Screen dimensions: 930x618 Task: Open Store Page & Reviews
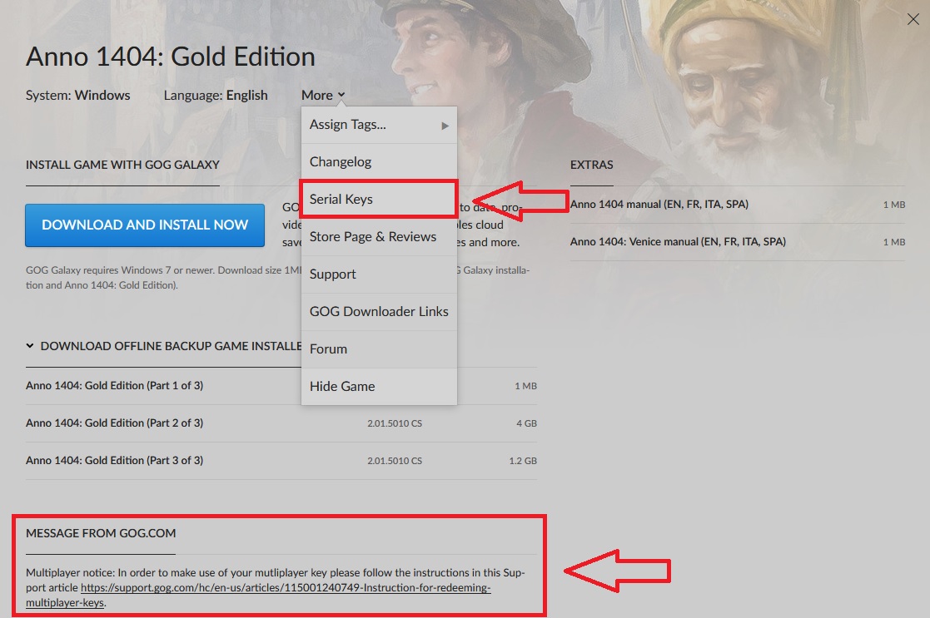click(x=379, y=236)
